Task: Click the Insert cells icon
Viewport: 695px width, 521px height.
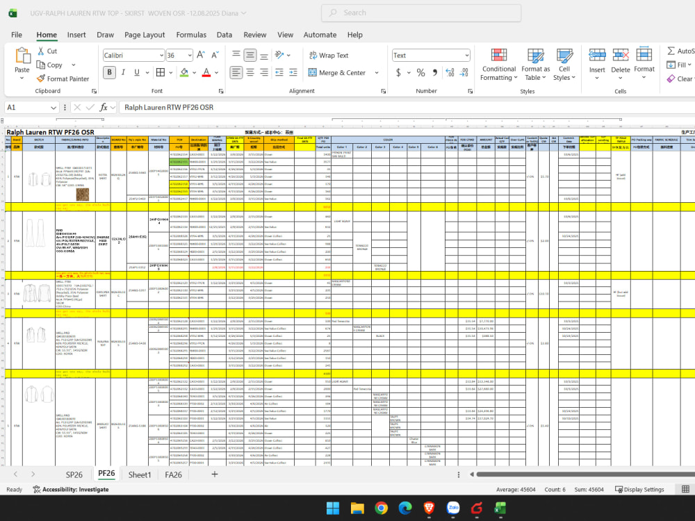Action: (x=597, y=55)
